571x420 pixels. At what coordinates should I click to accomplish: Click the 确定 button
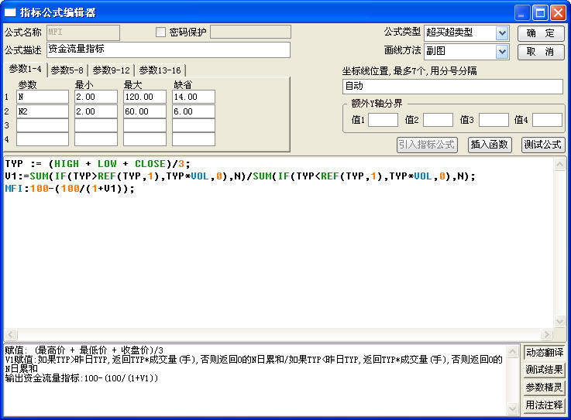coord(541,32)
